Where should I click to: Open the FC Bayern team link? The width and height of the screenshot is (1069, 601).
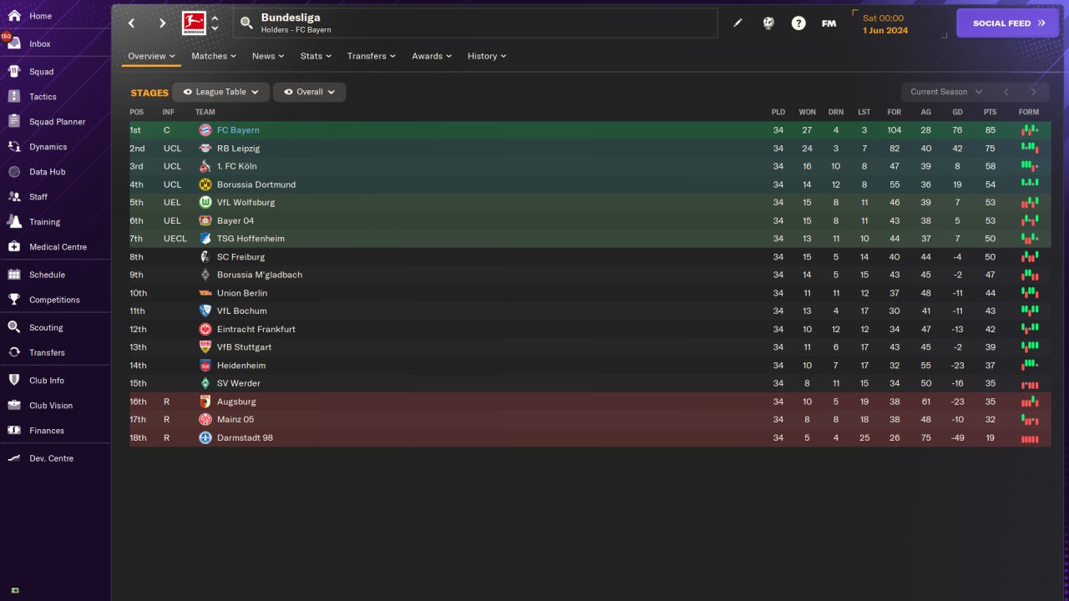pos(238,130)
